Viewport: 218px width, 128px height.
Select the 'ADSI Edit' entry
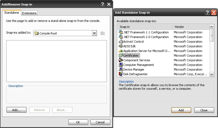coord(129,46)
